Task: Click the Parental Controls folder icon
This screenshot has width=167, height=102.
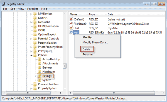Action: coord(35,39)
